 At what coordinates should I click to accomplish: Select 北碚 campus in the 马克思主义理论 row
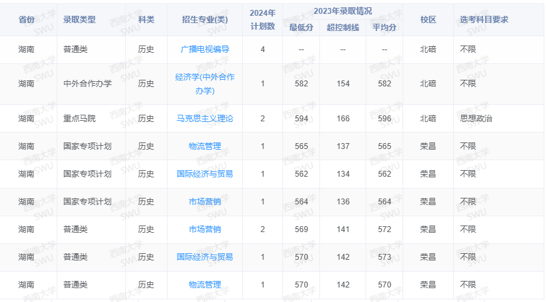(428, 119)
